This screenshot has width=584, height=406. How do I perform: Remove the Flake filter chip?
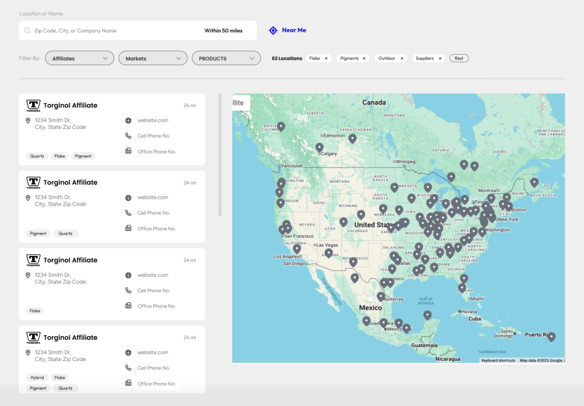[x=326, y=58]
